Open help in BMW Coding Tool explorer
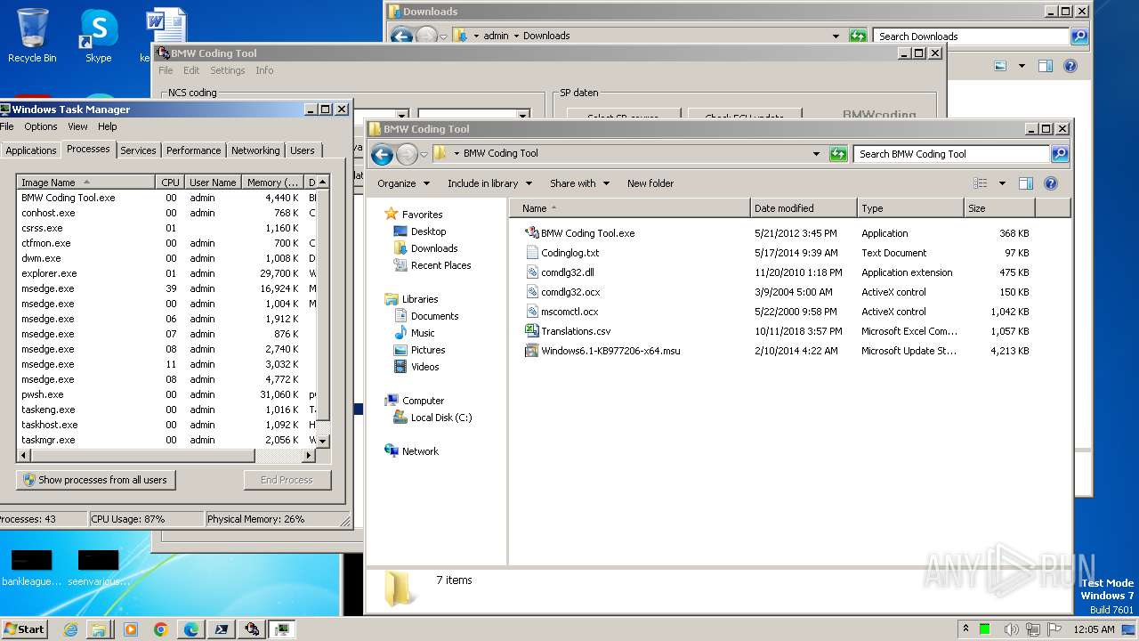Image resolution: width=1139 pixels, height=641 pixels. (1051, 183)
